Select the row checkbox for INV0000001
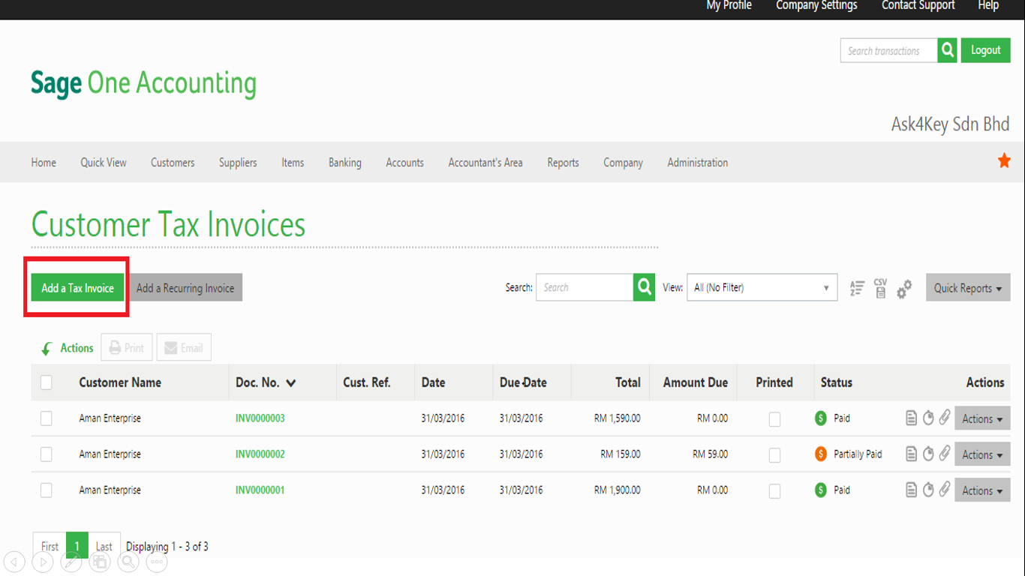1025x576 pixels. [x=47, y=490]
